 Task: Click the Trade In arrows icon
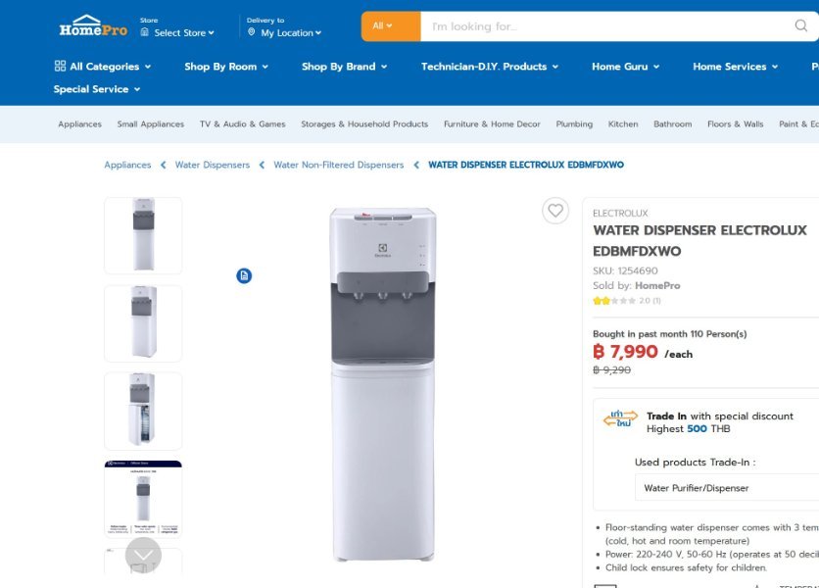pos(620,418)
